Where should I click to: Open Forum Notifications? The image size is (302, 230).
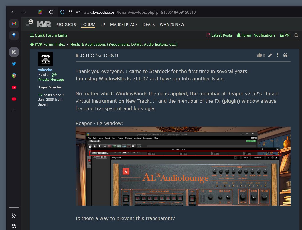click(256, 35)
